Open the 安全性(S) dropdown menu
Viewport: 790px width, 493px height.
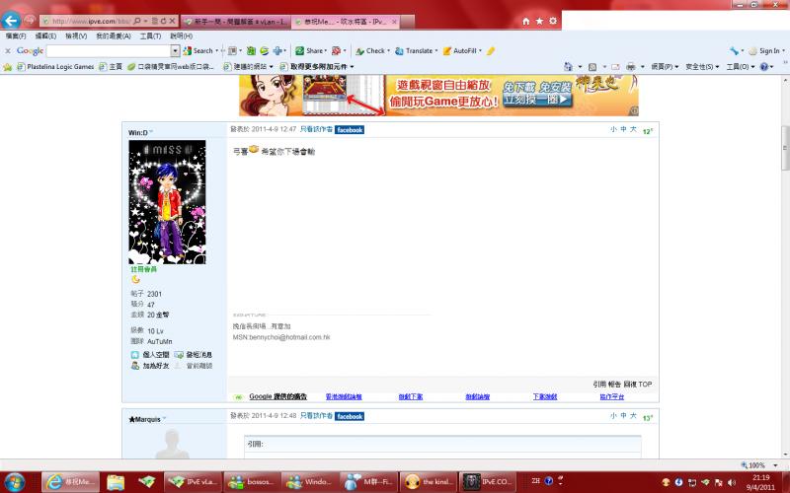(702, 66)
